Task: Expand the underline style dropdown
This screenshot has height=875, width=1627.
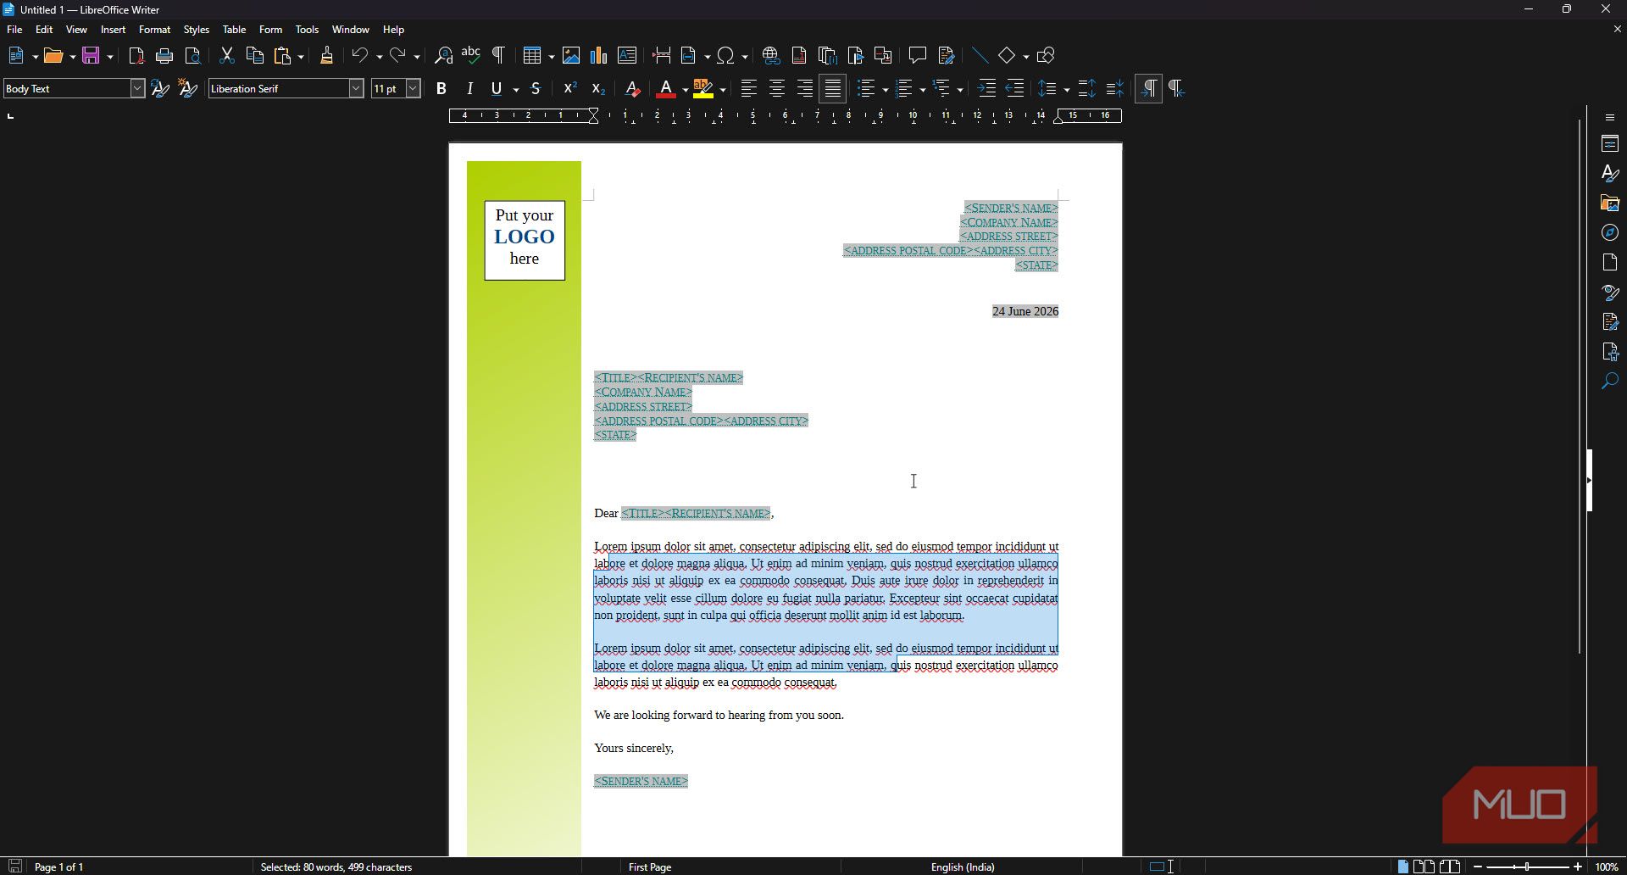Action: [515, 90]
